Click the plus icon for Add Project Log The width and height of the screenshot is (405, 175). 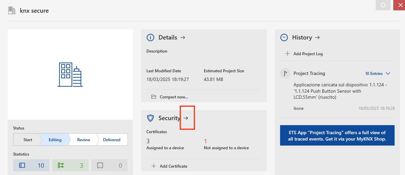point(287,54)
